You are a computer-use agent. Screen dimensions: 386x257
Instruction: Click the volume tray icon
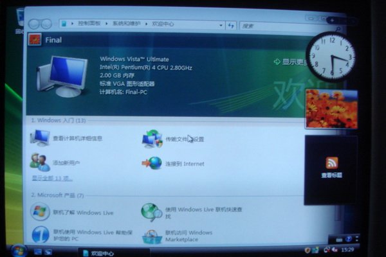click(x=335, y=250)
